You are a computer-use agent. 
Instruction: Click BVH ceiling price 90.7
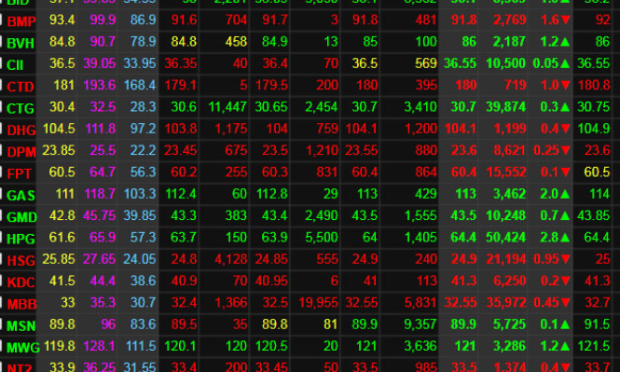(x=103, y=42)
